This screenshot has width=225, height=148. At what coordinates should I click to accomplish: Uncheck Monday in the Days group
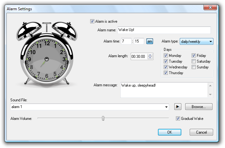click(166, 56)
